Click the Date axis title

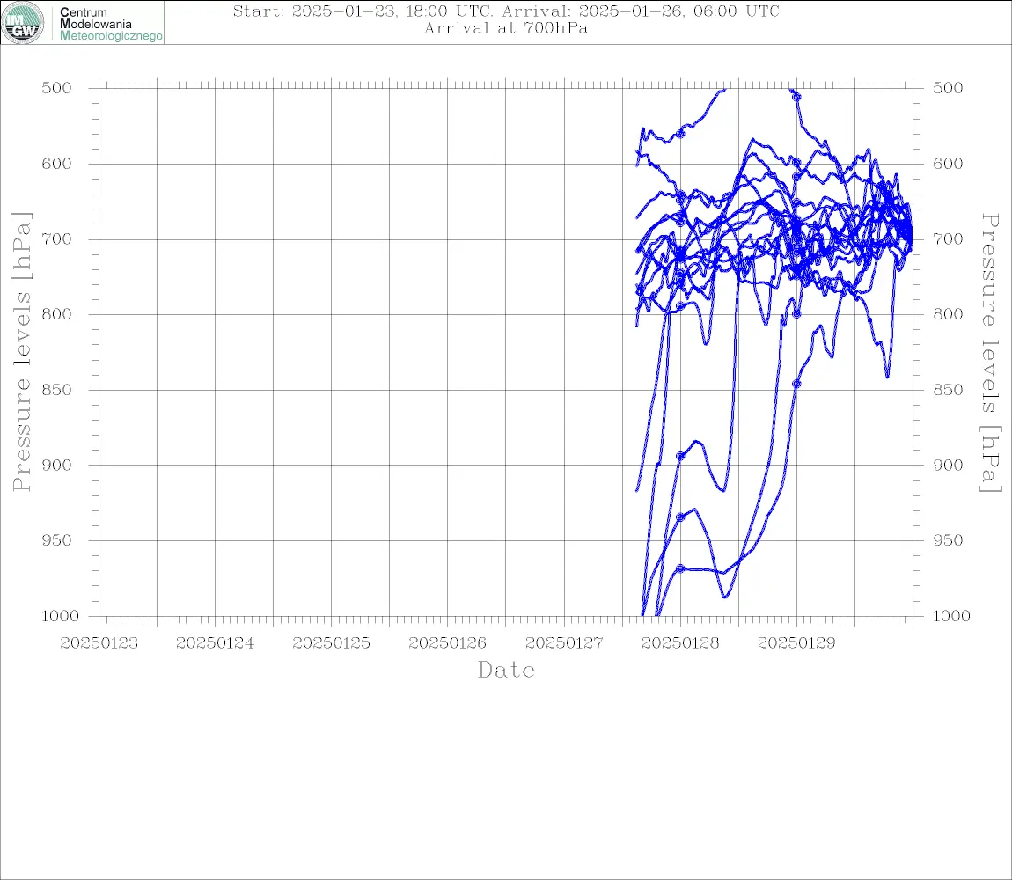[506, 670]
